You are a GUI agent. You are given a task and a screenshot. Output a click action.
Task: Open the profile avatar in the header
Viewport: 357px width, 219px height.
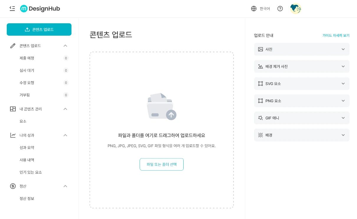coord(296,9)
